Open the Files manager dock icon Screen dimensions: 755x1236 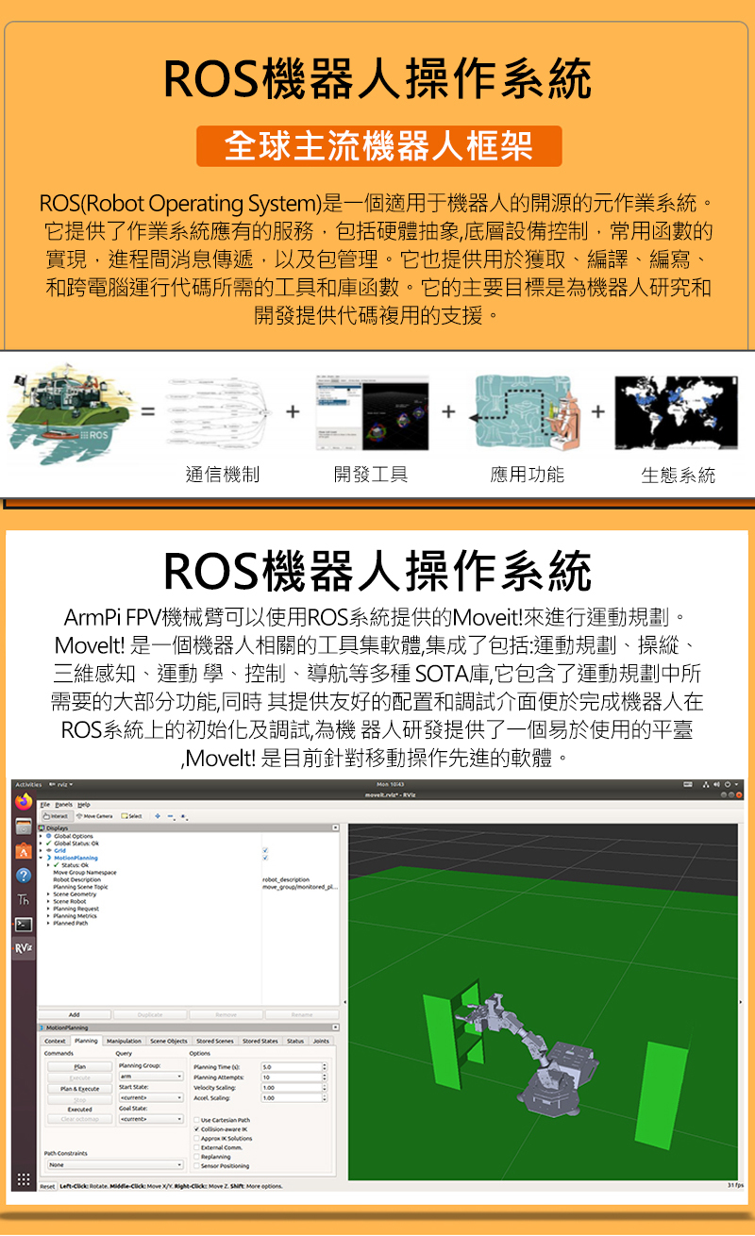coord(24,827)
